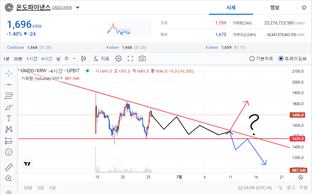This screenshot has height=194, width=312.
Task: Show the 1날 date range
Action: click(53, 188)
